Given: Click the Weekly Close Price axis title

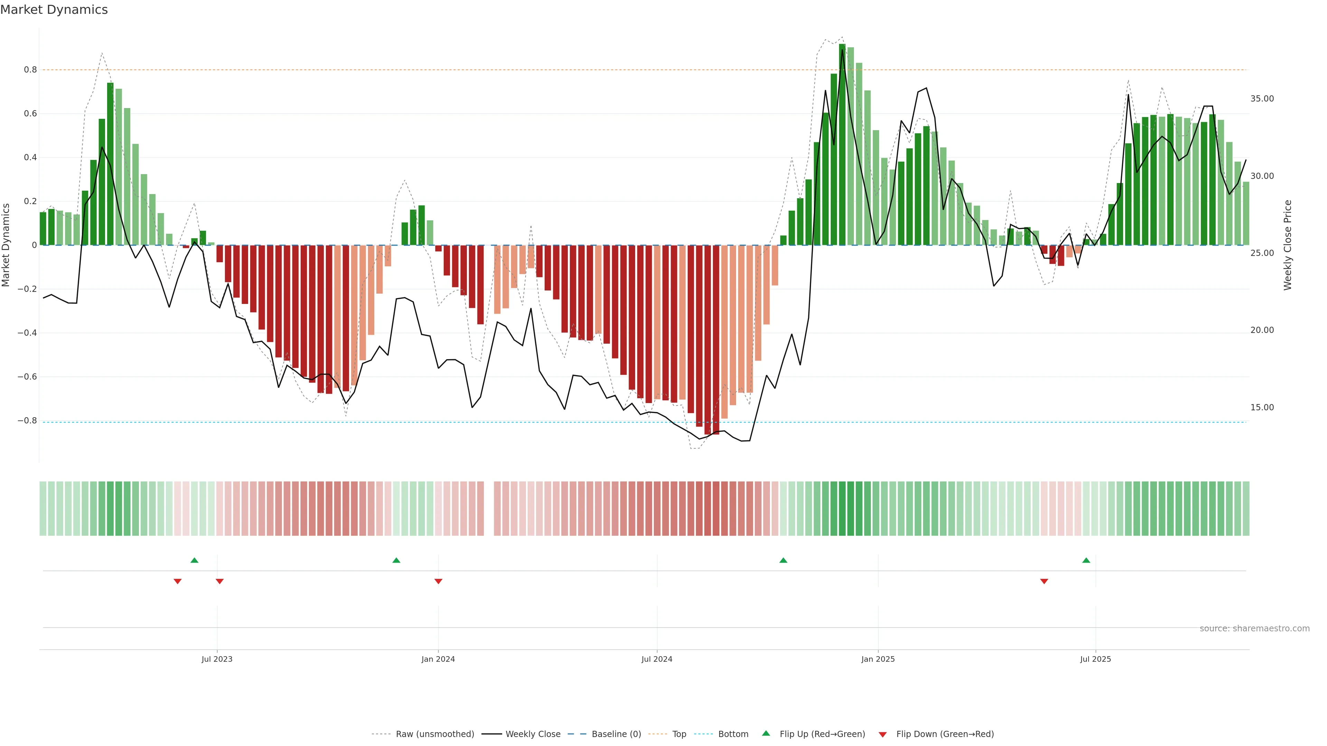Looking at the screenshot, I should [1288, 245].
